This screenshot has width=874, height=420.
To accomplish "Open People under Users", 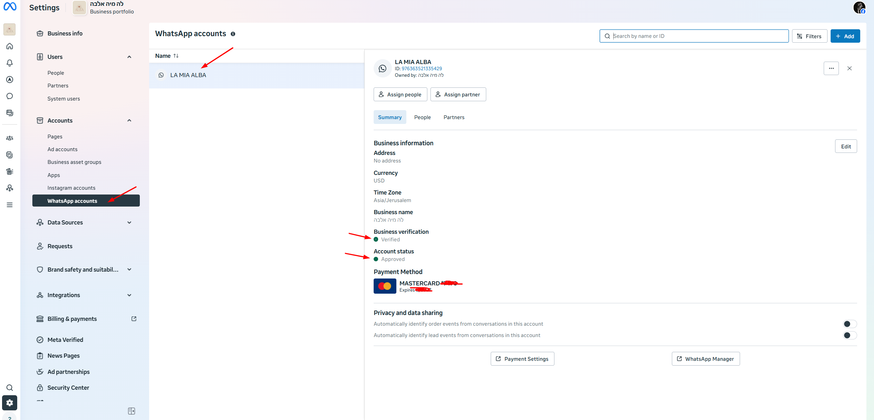I will click(x=56, y=73).
